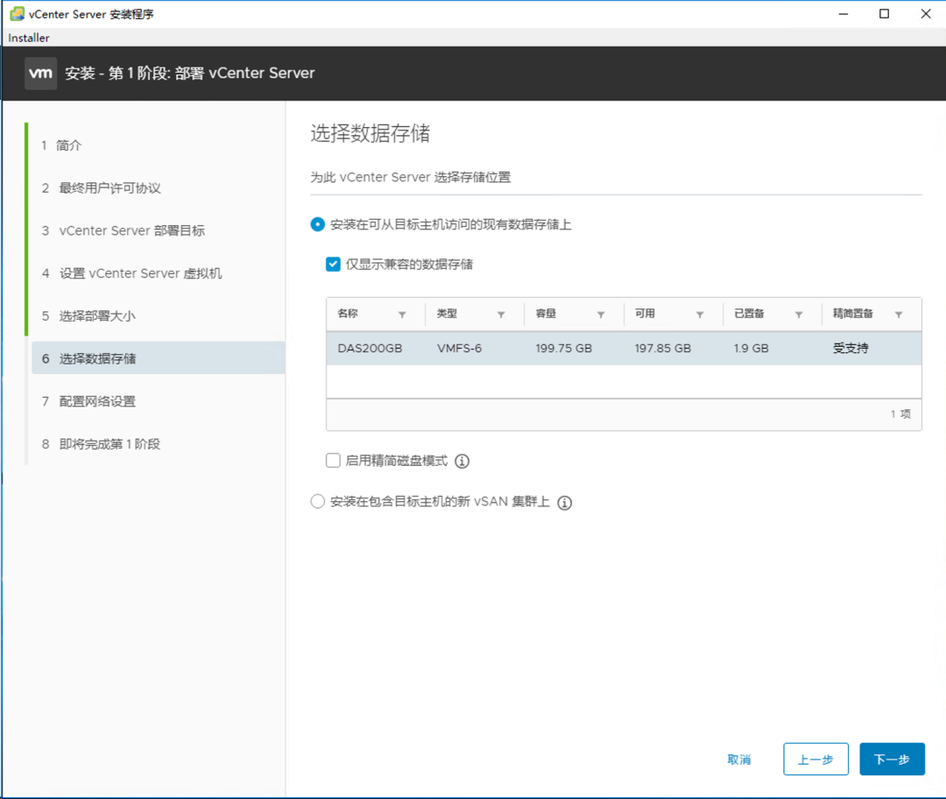Go to step 5 选择部署大小
Viewport: 946px width, 799px height.
click(88, 316)
